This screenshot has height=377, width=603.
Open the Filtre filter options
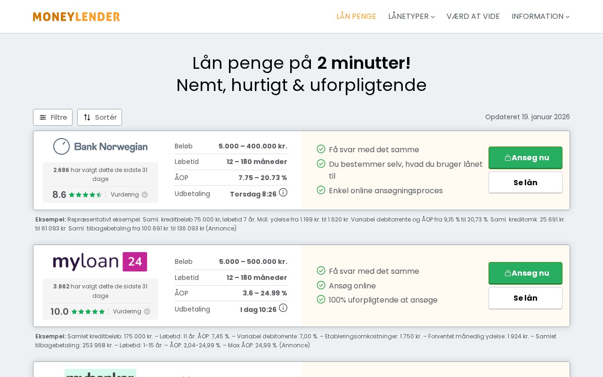tap(53, 117)
